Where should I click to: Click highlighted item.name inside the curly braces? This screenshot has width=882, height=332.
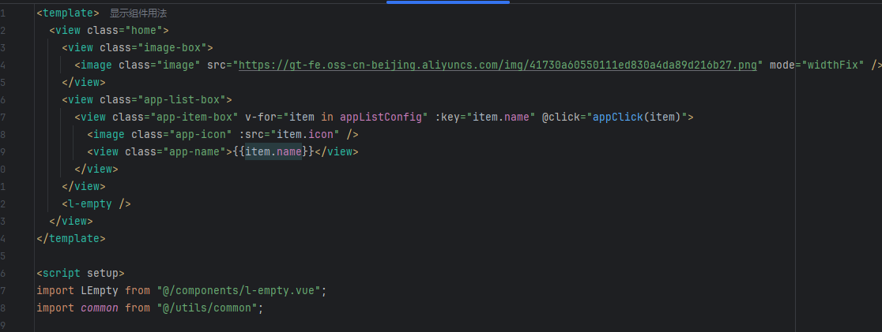coord(273,151)
